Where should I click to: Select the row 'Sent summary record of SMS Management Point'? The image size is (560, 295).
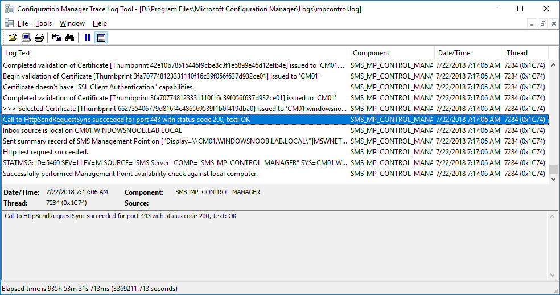click(x=275, y=141)
